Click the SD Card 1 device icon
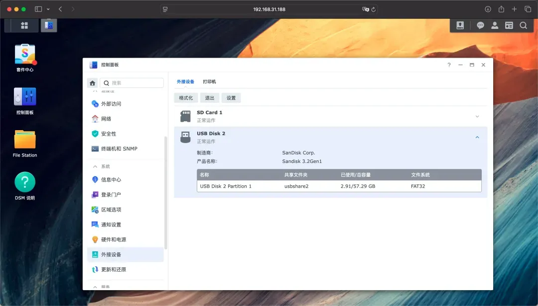Screen dimensions: 538x306 point(185,116)
